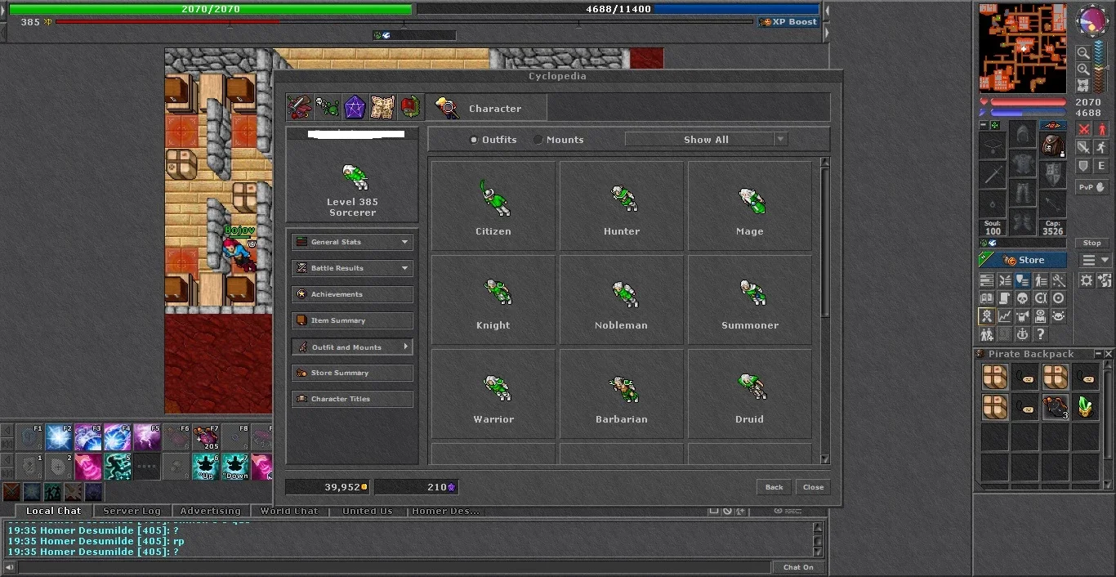Use the F2 energy spell hotkey
This screenshot has height=577, width=1116.
click(59, 437)
